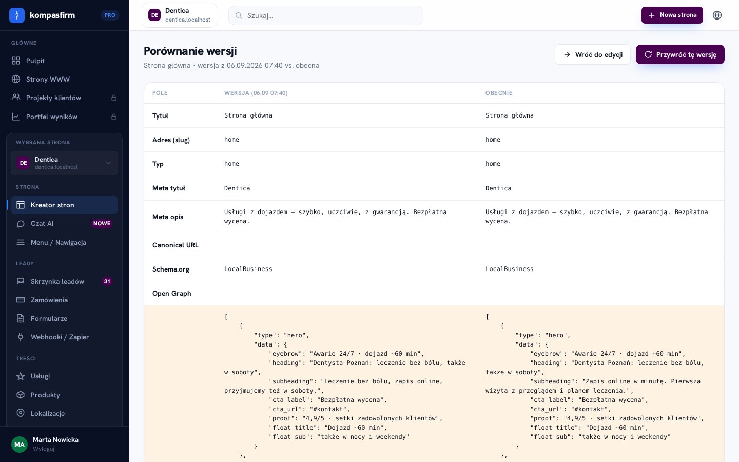Click the Strony WWW globe icon

click(x=16, y=79)
